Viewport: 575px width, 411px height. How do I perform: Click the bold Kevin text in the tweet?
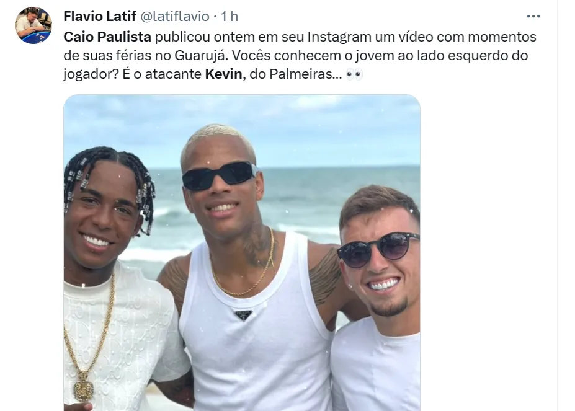coord(223,74)
